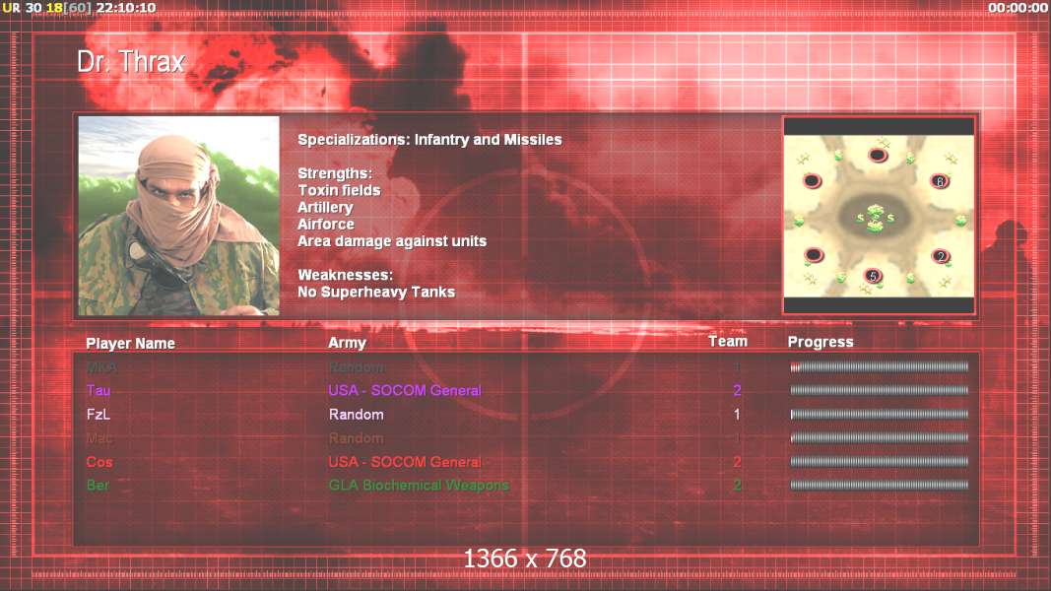Click the Strengths: heading
Screen dimensions: 1051x591
click(335, 173)
